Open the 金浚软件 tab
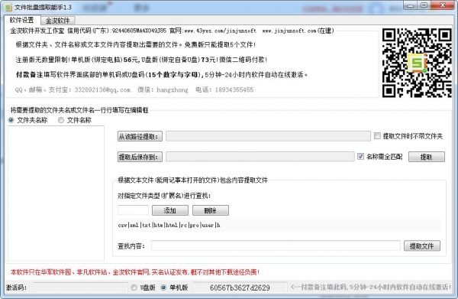Viewport: 458px width, 299px height. (x=57, y=21)
